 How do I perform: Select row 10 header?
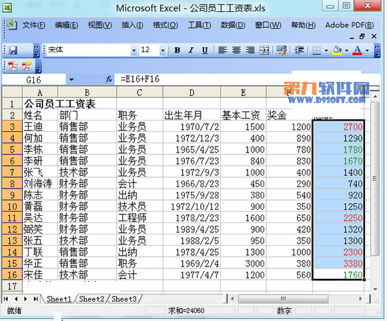(x=12, y=206)
